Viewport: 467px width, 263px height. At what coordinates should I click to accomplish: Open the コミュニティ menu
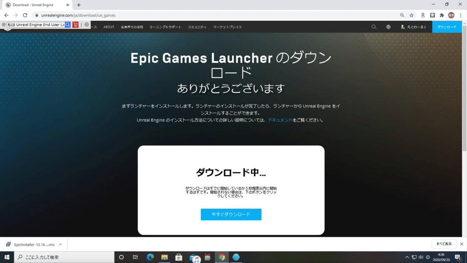[197, 27]
